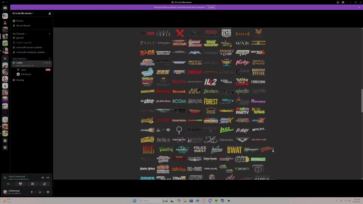The image size is (363, 204).
Task: Disable Streamer Mode from the banner
Action: click(x=211, y=7)
